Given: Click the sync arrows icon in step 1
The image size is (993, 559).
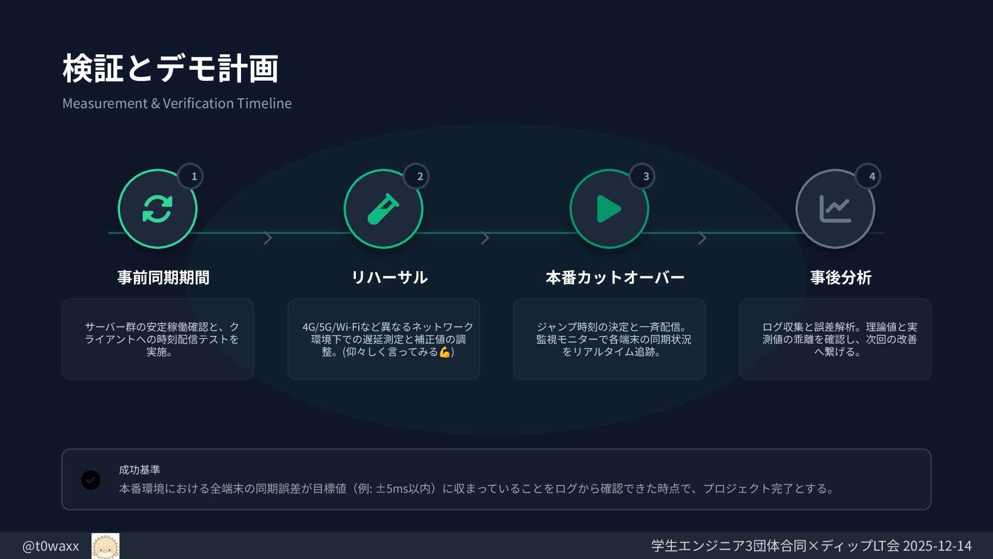Looking at the screenshot, I should point(157,209).
